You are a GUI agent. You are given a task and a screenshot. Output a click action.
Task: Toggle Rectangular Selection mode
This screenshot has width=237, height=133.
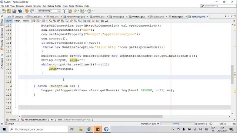point(66,21)
